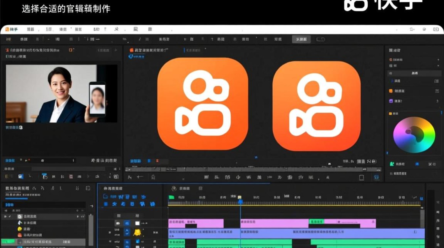The height and width of the screenshot is (248, 444).
Task: Click the blue screen icon in the program controls
Action: pyautogui.click(x=376, y=178)
